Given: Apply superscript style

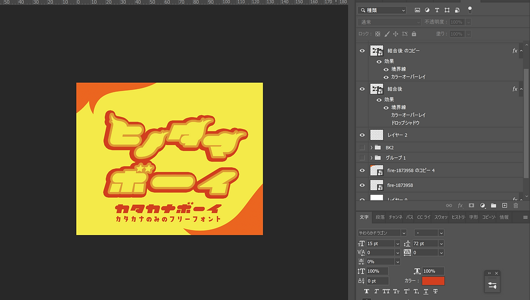Looking at the screenshot, I should tap(406, 291).
